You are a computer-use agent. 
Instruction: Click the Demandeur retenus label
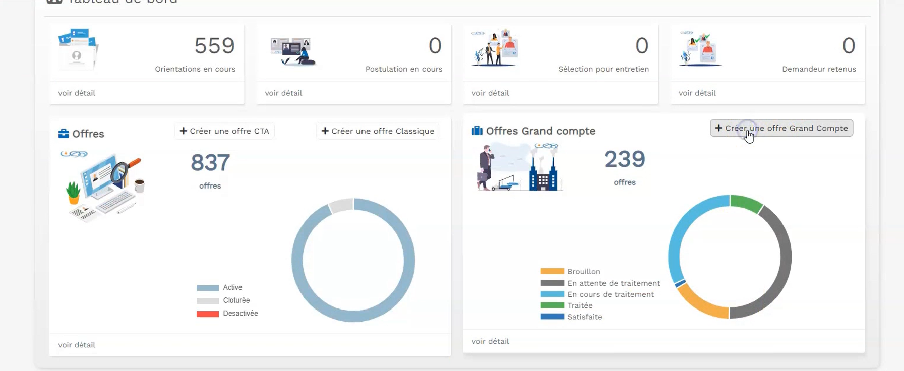[819, 69]
